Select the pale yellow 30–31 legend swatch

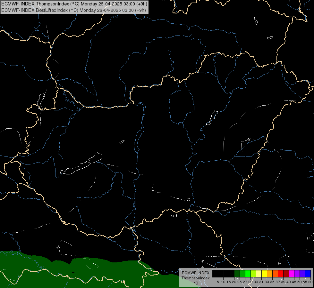(259, 274)
